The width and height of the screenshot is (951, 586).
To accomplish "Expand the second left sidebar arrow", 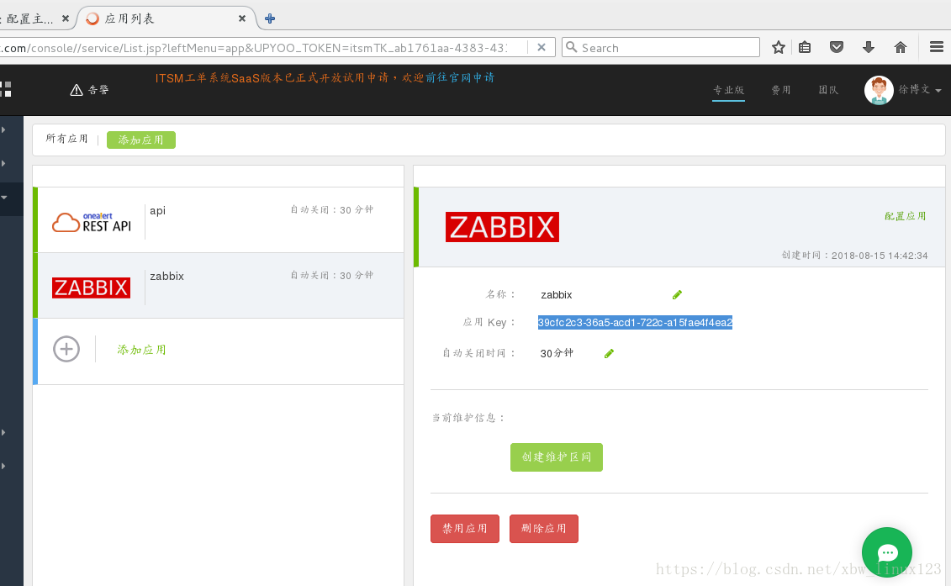I will (x=3, y=163).
